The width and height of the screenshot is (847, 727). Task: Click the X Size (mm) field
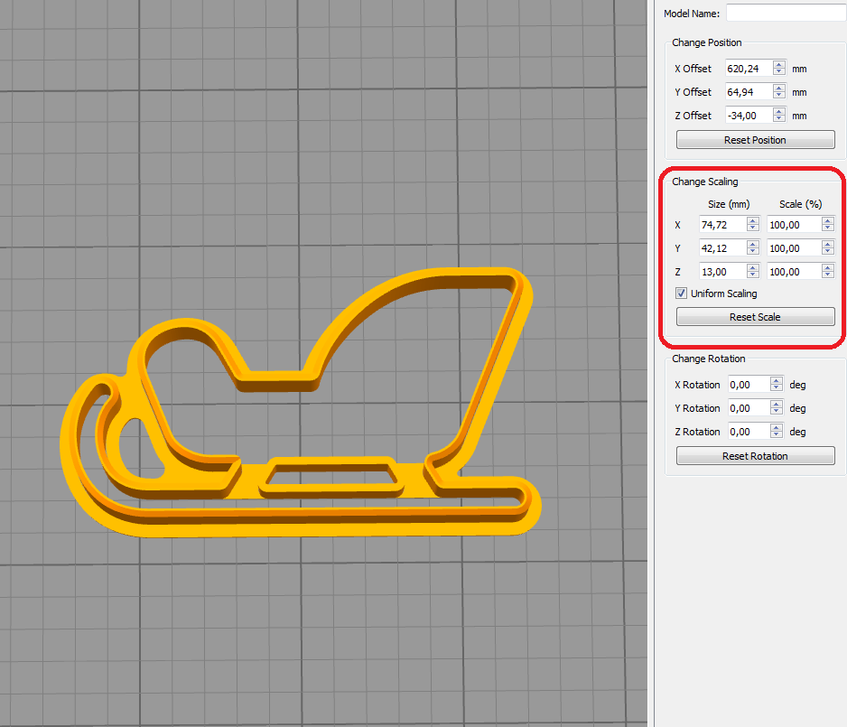click(722, 224)
